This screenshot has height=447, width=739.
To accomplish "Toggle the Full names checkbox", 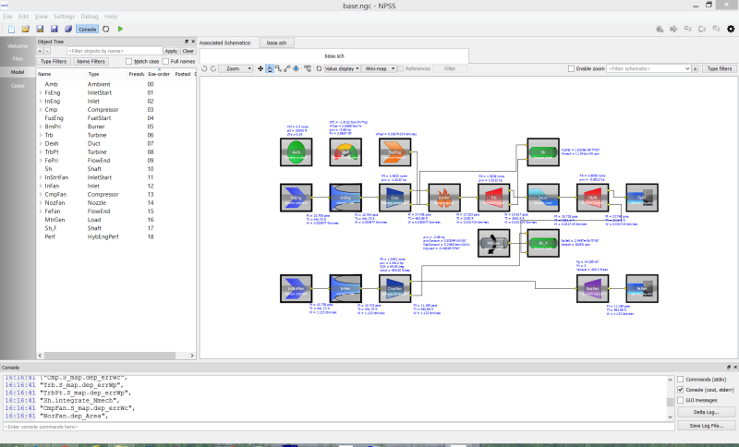I will pos(164,61).
